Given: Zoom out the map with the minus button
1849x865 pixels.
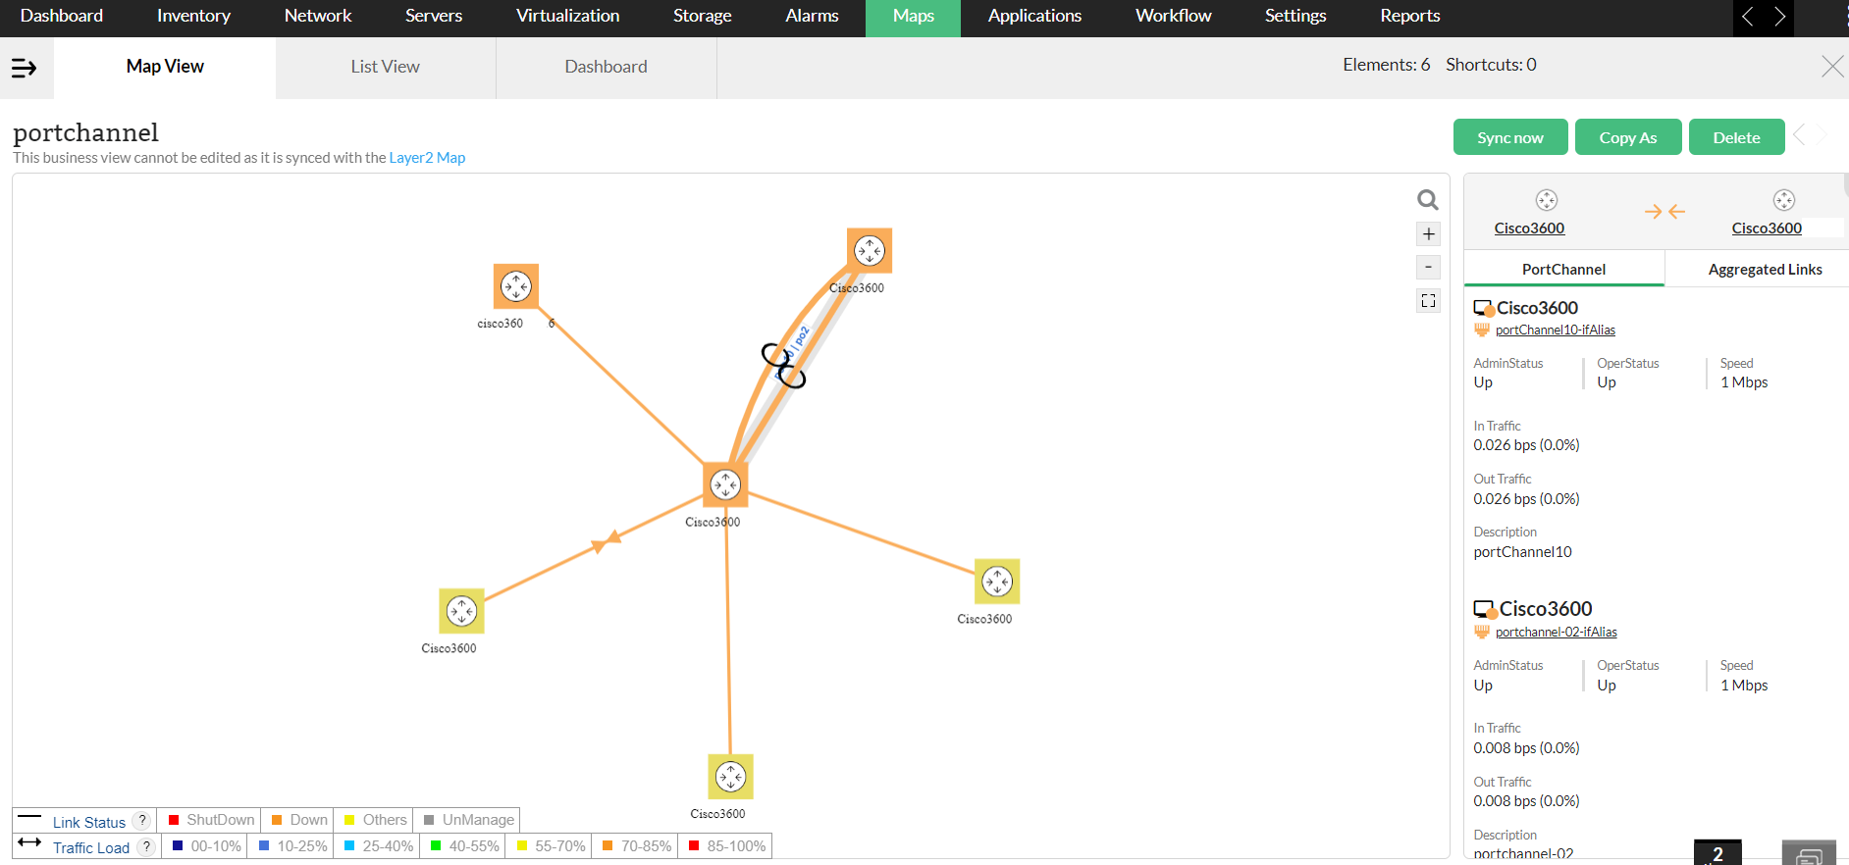Looking at the screenshot, I should [1429, 267].
